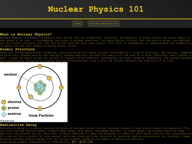Click the 'proton' legend label
The height and width of the screenshot is (144, 192).
[x=14, y=108]
